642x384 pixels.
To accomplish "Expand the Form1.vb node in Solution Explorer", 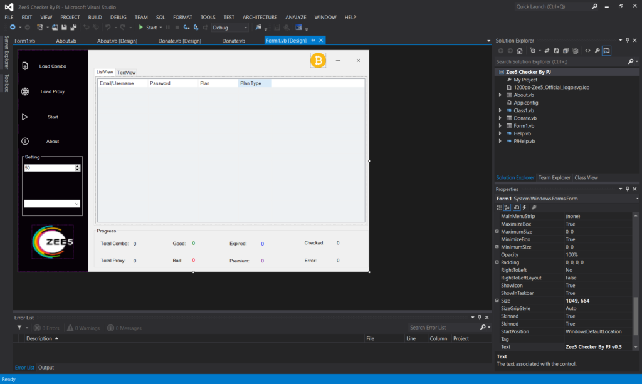I will tap(500, 126).
